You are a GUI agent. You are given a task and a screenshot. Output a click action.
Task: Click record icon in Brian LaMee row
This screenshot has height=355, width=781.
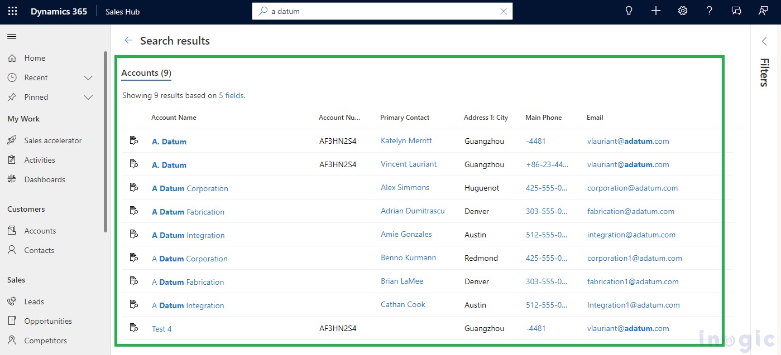(x=133, y=281)
